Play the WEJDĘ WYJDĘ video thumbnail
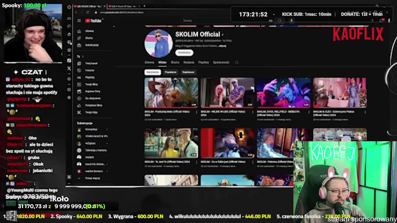This screenshot has height=223, width=397. click(227, 93)
